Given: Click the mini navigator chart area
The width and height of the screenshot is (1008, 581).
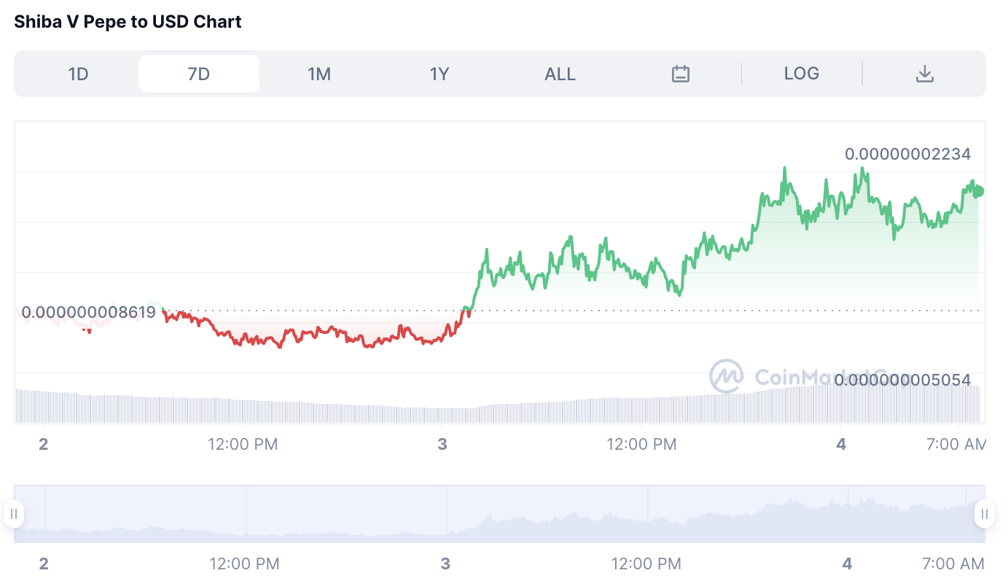Looking at the screenshot, I should coord(500,514).
